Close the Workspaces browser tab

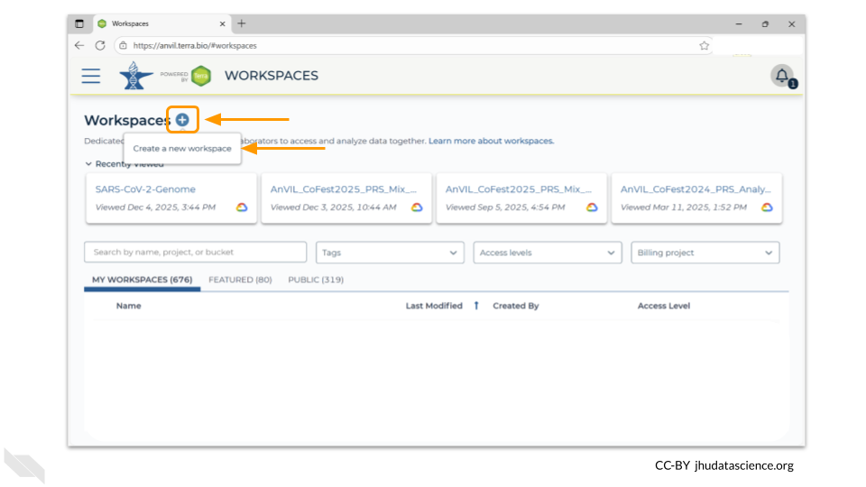click(x=222, y=23)
